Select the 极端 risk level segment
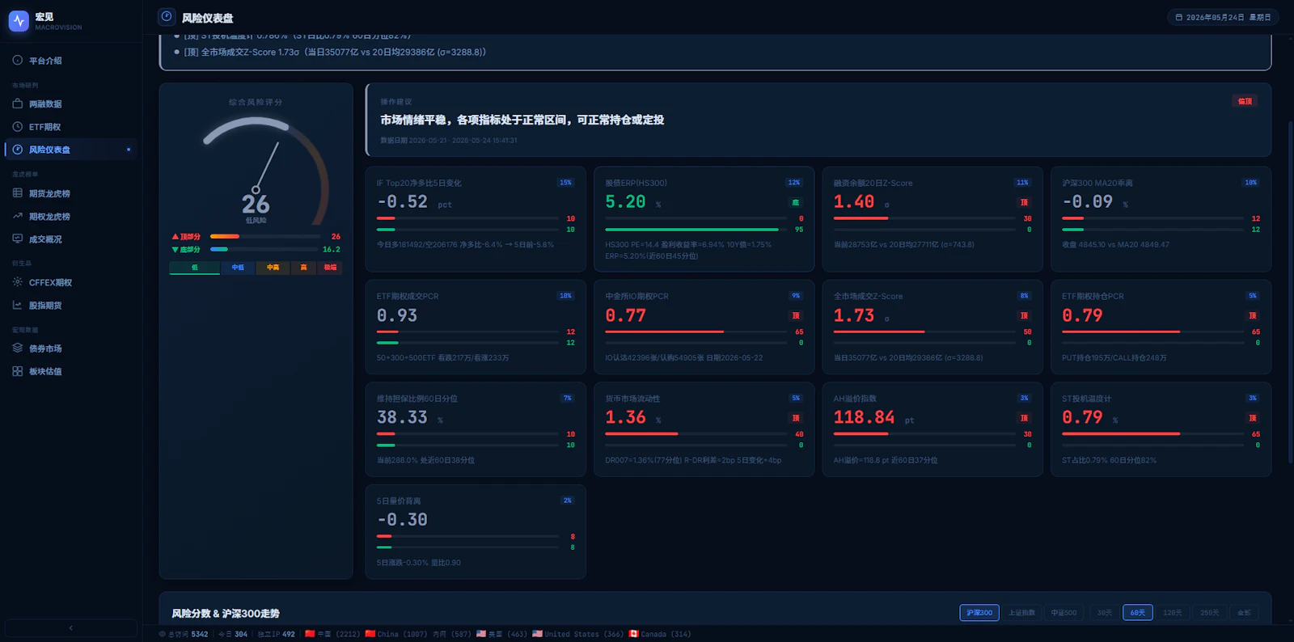Viewport: 1294px width, 642px height. pyautogui.click(x=330, y=268)
